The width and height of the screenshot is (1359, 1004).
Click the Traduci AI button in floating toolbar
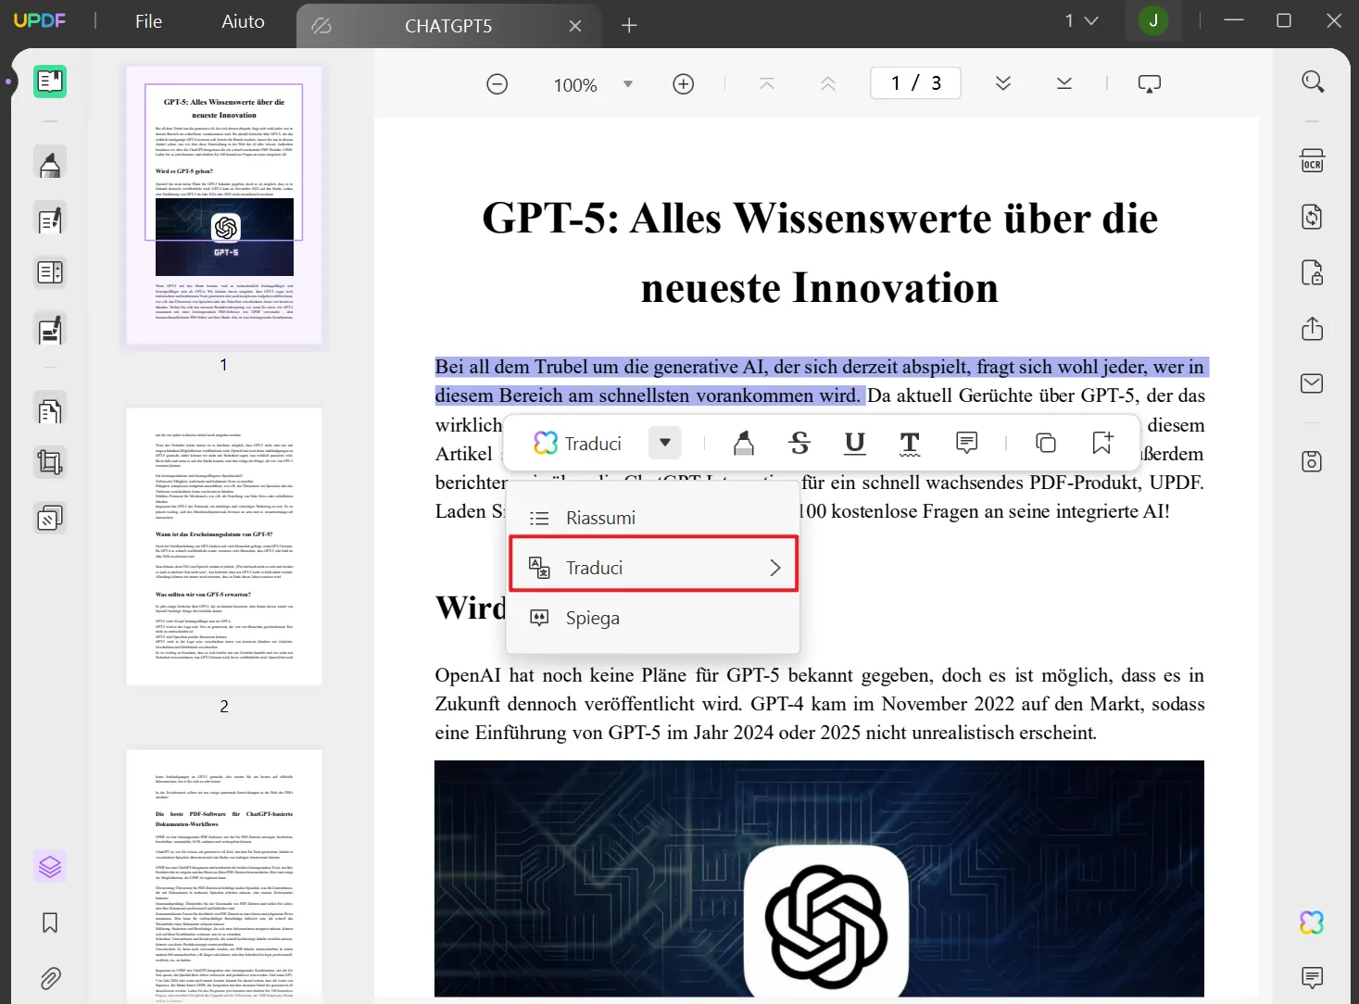578,444
